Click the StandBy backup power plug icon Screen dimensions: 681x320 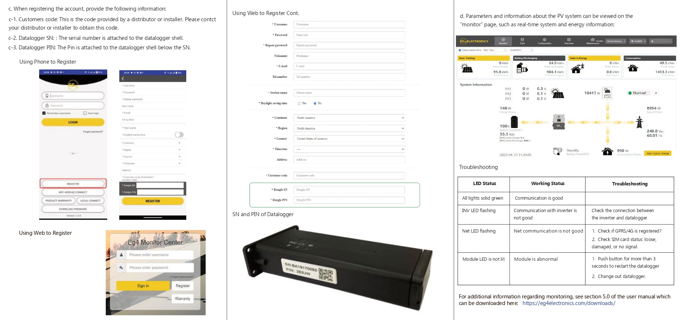click(557, 151)
